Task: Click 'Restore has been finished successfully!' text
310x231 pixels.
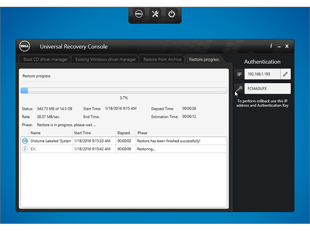Action: click(168, 141)
